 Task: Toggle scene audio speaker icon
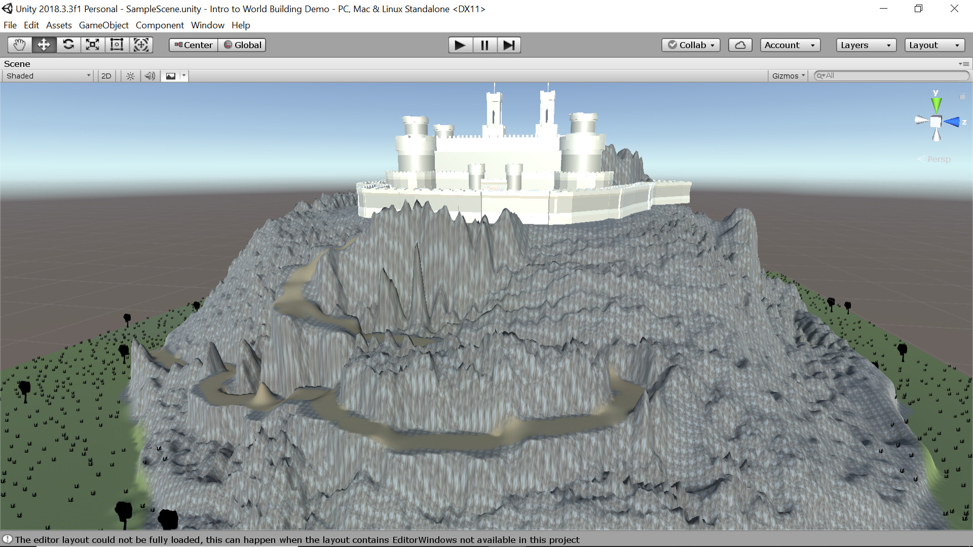(x=149, y=76)
